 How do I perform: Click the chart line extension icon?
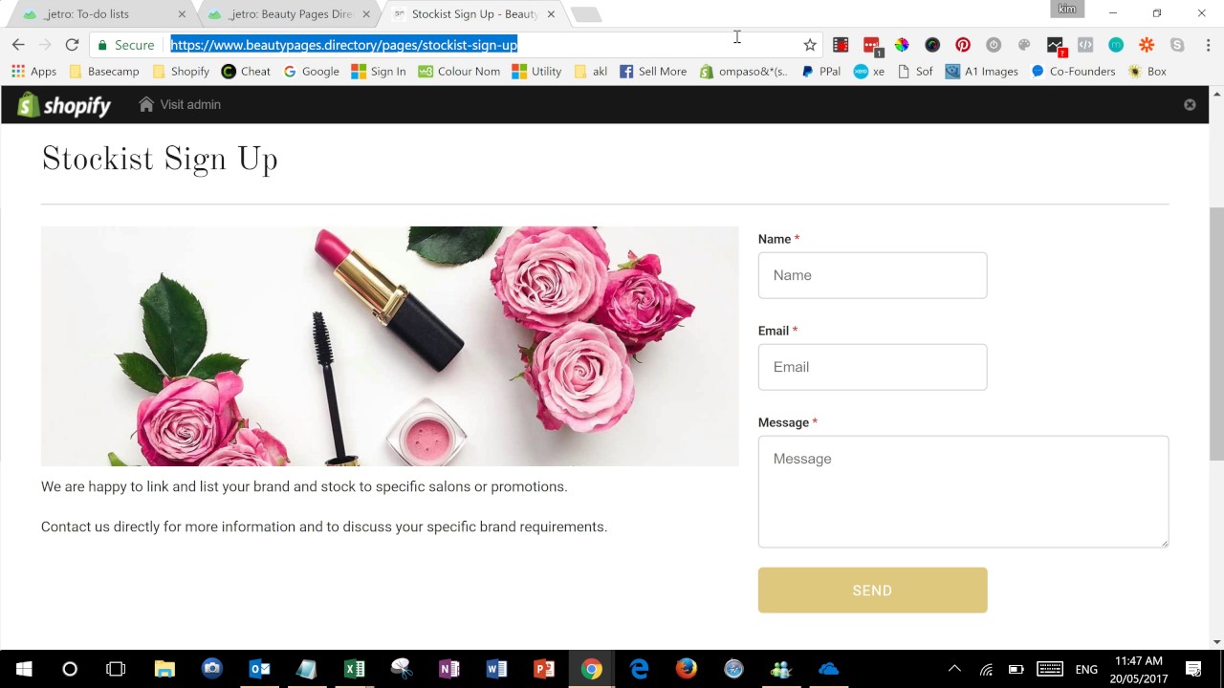coord(1055,45)
